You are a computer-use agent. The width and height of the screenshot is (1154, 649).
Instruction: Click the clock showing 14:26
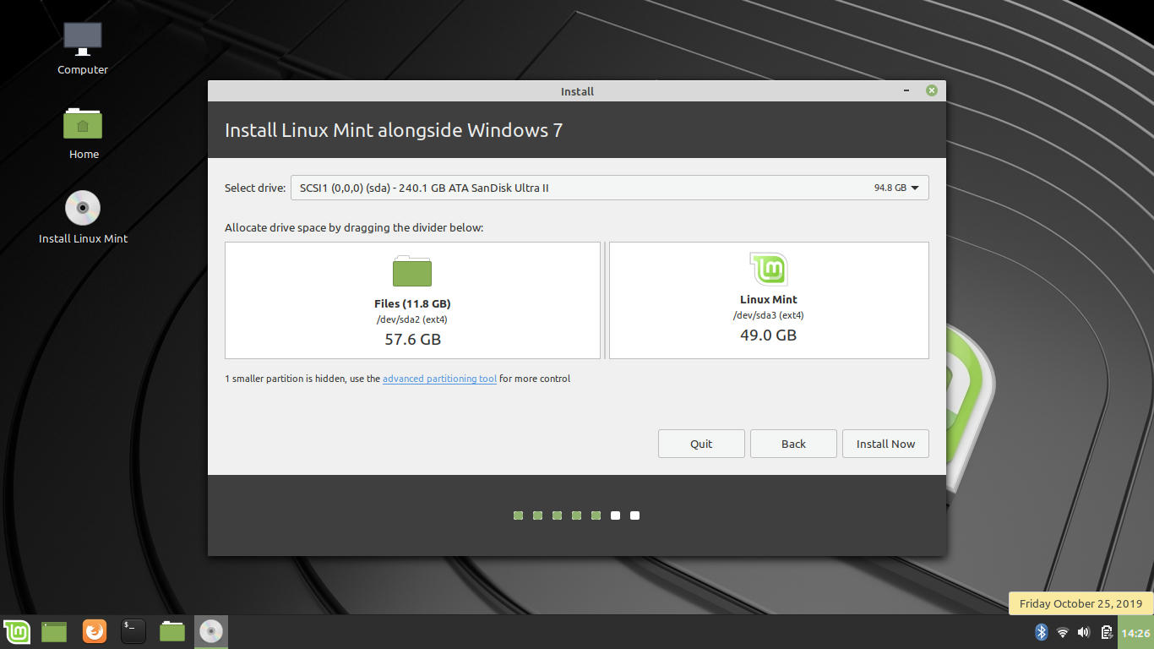tap(1135, 632)
